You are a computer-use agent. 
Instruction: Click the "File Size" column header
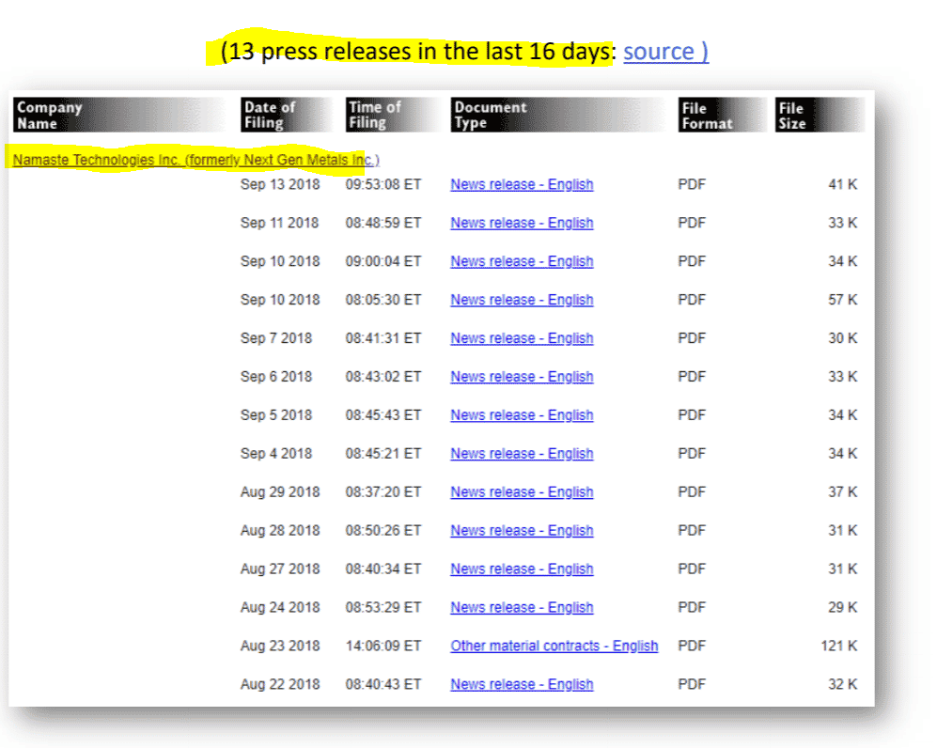[820, 115]
